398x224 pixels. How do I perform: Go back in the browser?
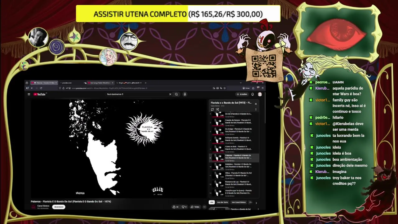(x=32, y=88)
